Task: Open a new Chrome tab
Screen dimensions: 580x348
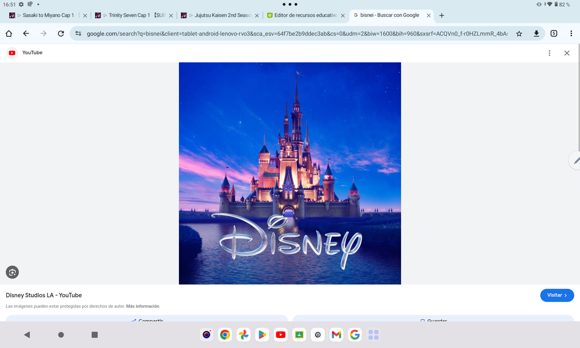Action: (442, 15)
